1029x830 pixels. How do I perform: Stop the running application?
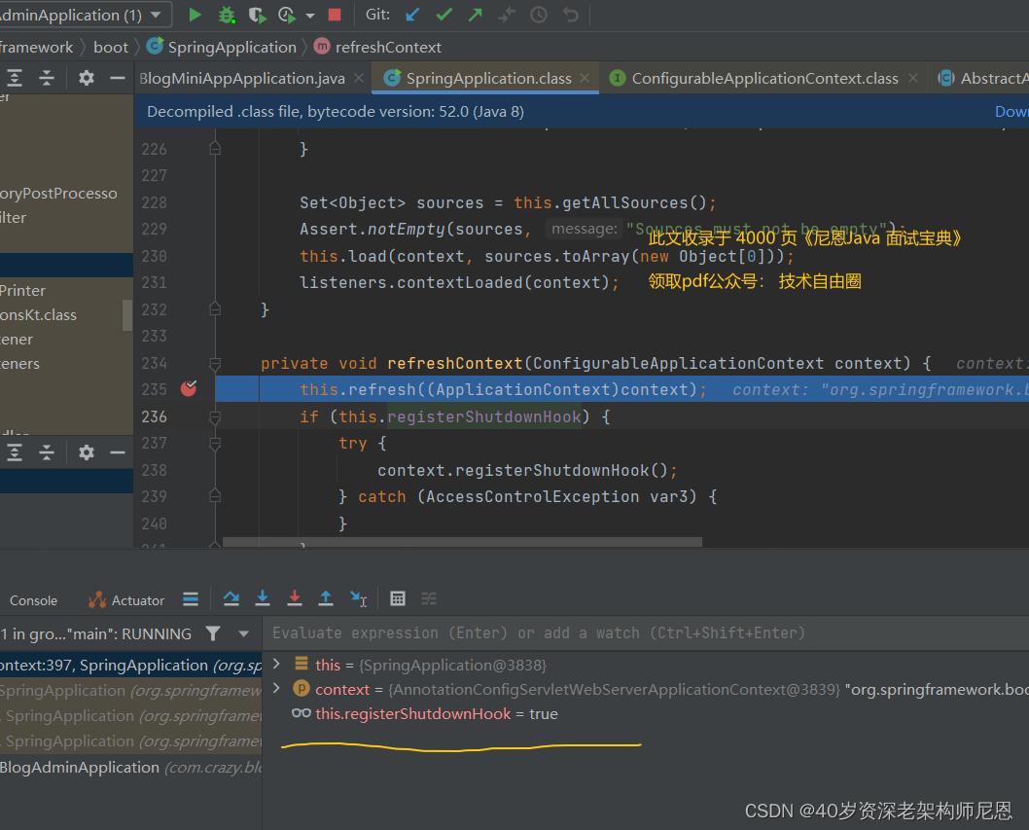point(335,15)
